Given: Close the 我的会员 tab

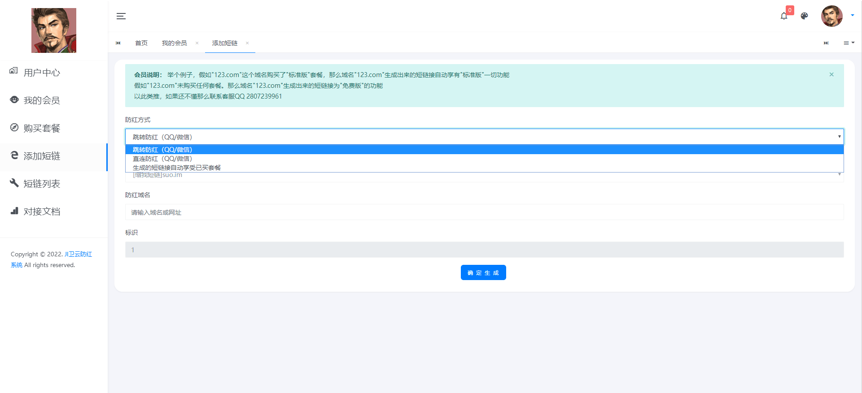Looking at the screenshot, I should click(197, 43).
